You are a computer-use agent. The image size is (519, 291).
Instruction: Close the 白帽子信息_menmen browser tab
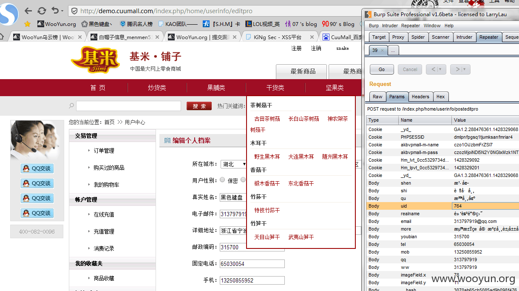tap(157, 37)
